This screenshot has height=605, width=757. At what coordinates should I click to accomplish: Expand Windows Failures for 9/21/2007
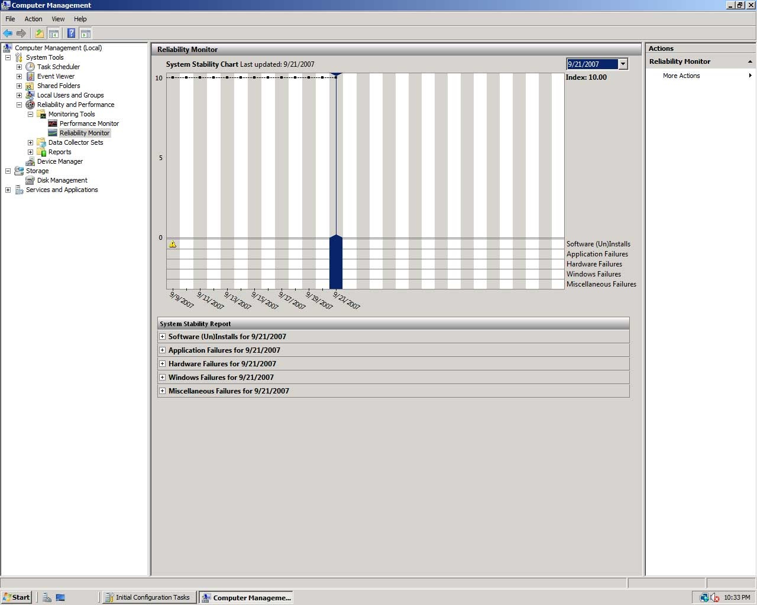pyautogui.click(x=162, y=378)
